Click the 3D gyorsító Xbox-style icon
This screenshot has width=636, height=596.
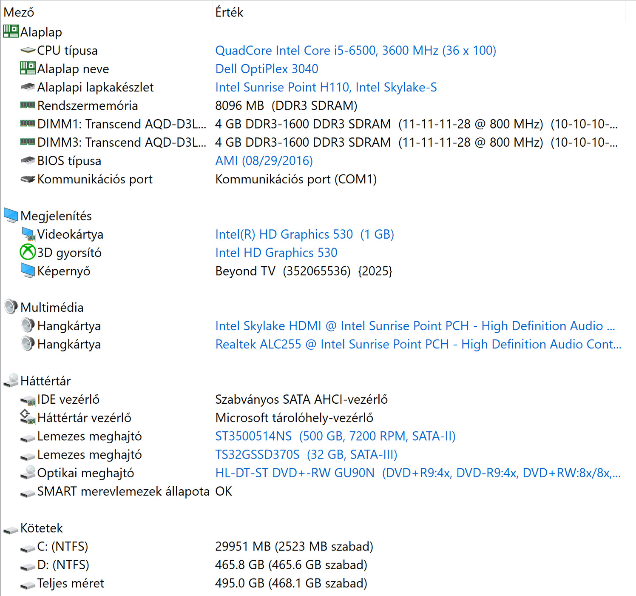click(x=28, y=252)
